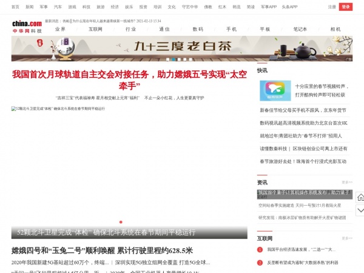364x273 pixels.
Task: Open the 数码视讯超高清视频系统 article
Action: click(x=303, y=123)
